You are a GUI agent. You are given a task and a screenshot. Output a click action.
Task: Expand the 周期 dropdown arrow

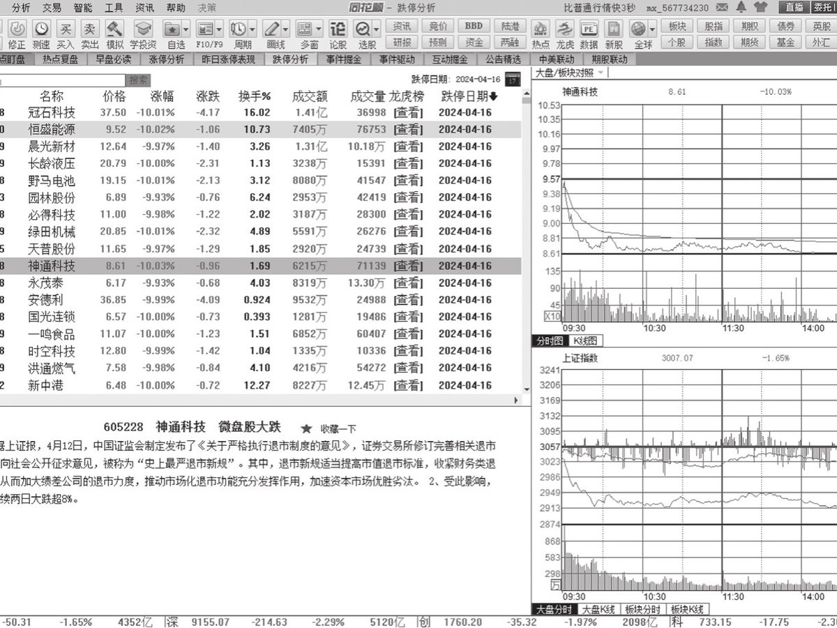click(252, 29)
